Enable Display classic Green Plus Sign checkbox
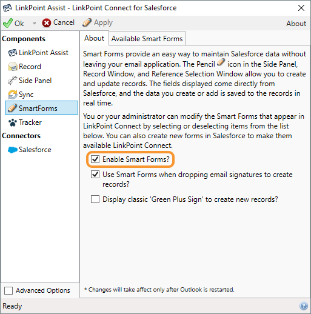 tap(95, 199)
